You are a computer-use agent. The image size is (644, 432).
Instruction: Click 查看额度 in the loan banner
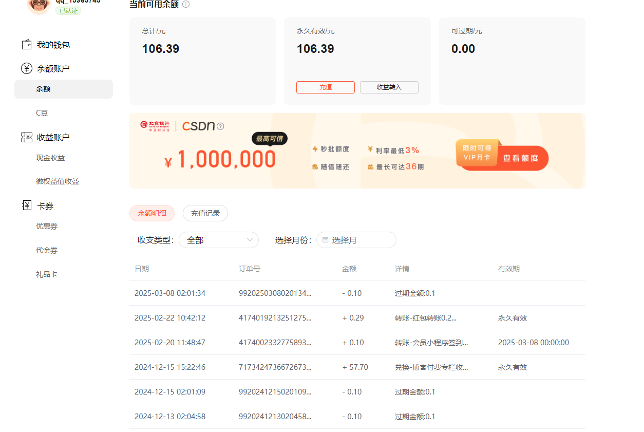tap(521, 158)
